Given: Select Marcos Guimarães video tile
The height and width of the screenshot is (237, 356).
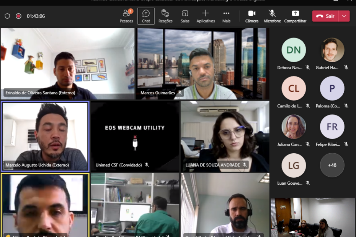Looking at the screenshot, I should (x=202, y=64).
